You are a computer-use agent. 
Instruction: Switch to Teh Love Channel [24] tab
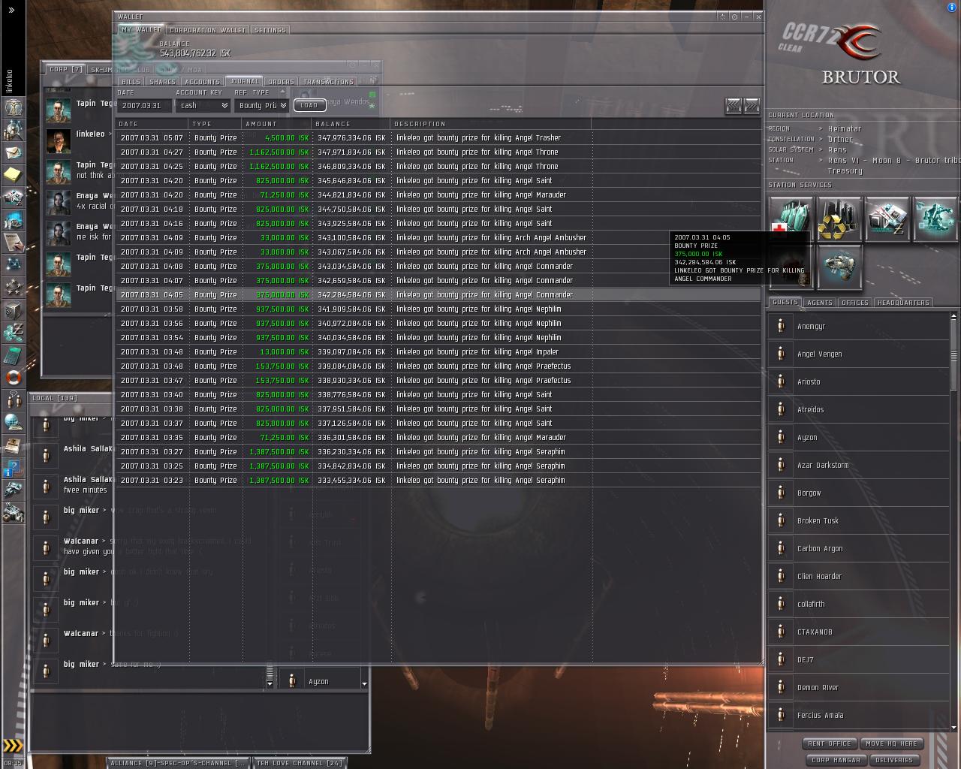pos(300,763)
